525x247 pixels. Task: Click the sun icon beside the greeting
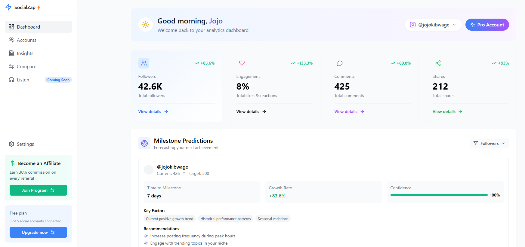(146, 25)
